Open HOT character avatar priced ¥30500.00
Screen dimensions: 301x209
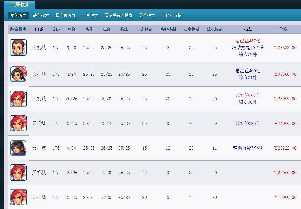click(x=18, y=74)
